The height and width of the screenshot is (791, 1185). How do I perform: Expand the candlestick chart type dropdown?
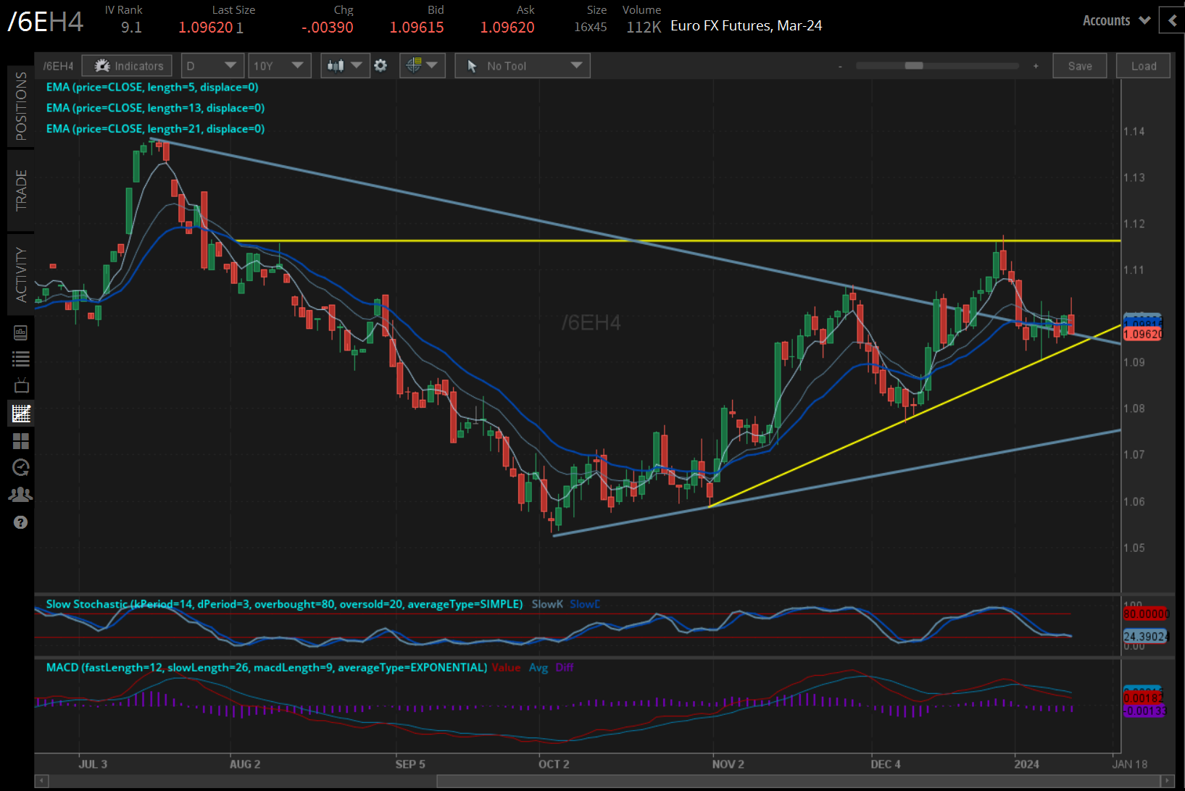[x=344, y=66]
